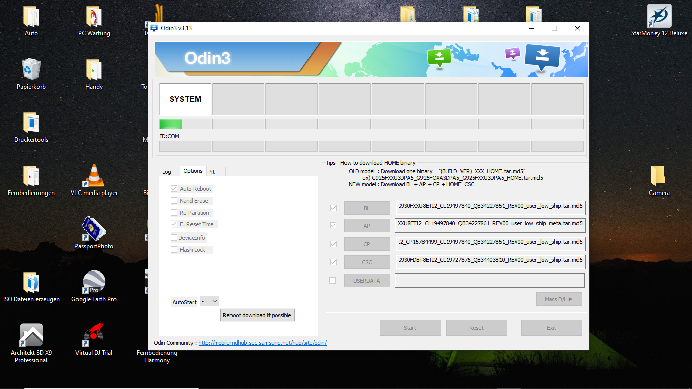Click the USERDATA file button
Image resolution: width=692 pixels, height=389 pixels.
367,281
